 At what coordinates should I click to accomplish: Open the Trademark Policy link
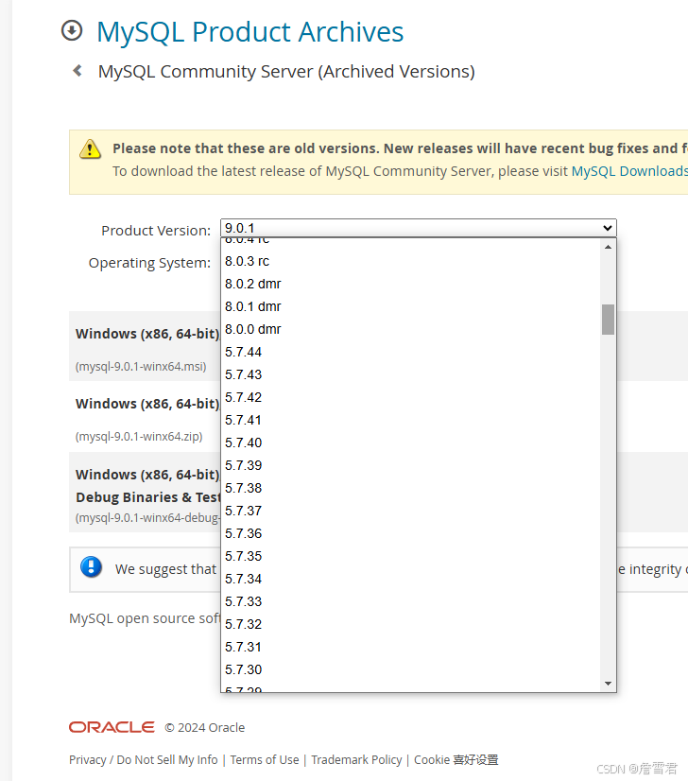356,759
